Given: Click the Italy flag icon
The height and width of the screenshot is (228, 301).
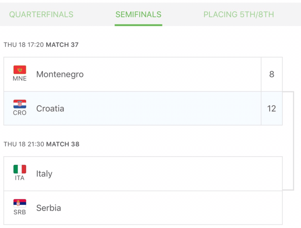Looking at the screenshot, I should [x=20, y=169].
